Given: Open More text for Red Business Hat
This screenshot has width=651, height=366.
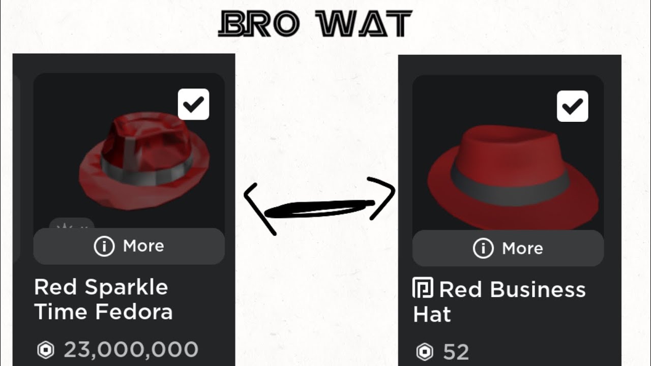Looking at the screenshot, I should tap(522, 249).
